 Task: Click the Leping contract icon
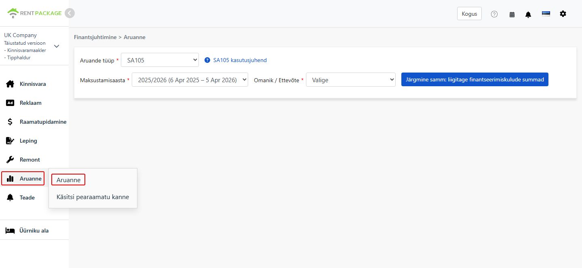pyautogui.click(x=10, y=141)
